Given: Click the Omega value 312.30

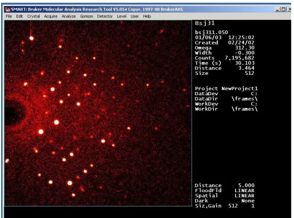Looking at the screenshot, I should coord(244,47).
